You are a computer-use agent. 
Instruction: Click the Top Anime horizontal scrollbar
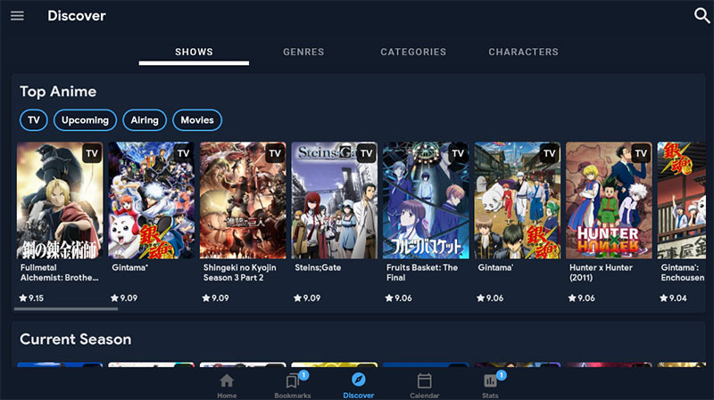[x=66, y=309]
